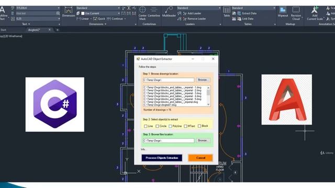
Task: Click Add Leader
Action: (x=192, y=14)
